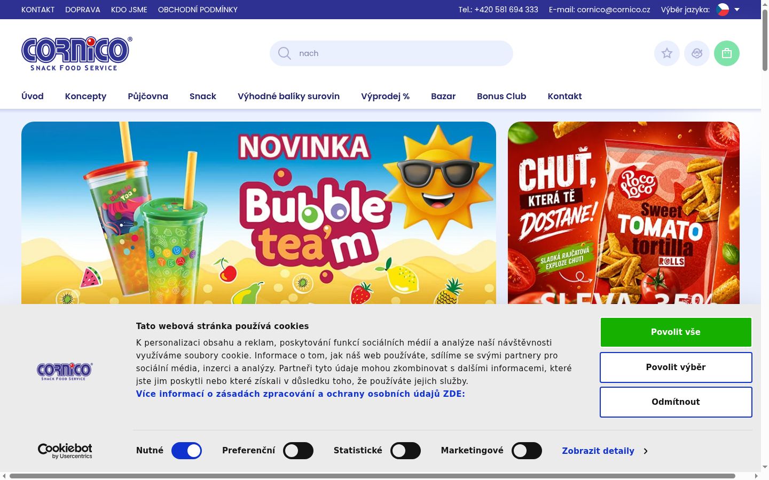This screenshot has width=769, height=480.
Task: Click the favorites star icon
Action: tap(667, 53)
